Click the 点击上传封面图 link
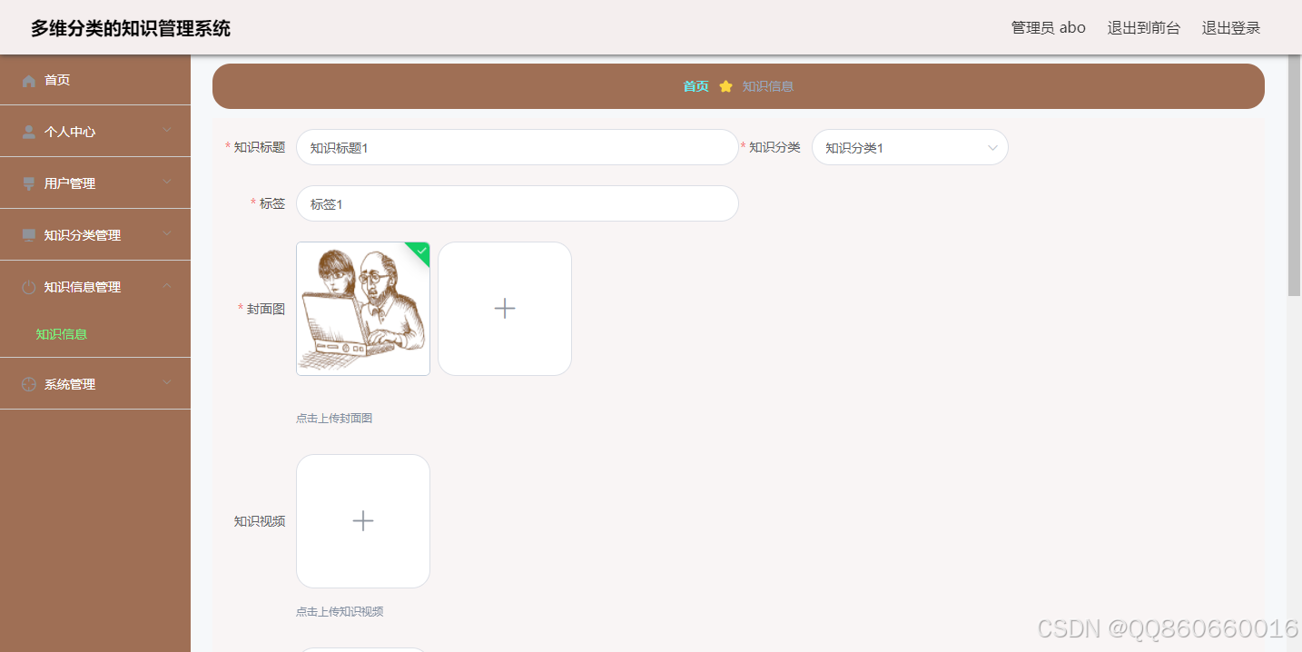Screen dimensions: 1302x652 tap(334, 417)
